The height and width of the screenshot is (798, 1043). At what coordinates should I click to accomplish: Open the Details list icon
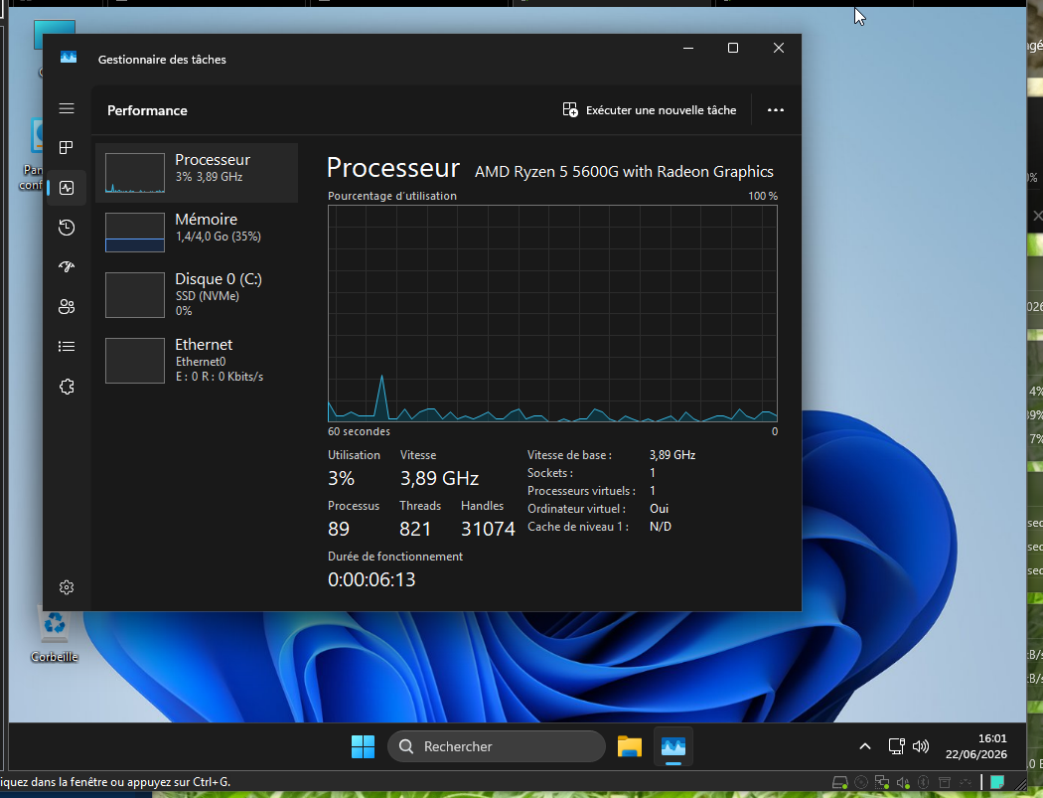pos(67,346)
